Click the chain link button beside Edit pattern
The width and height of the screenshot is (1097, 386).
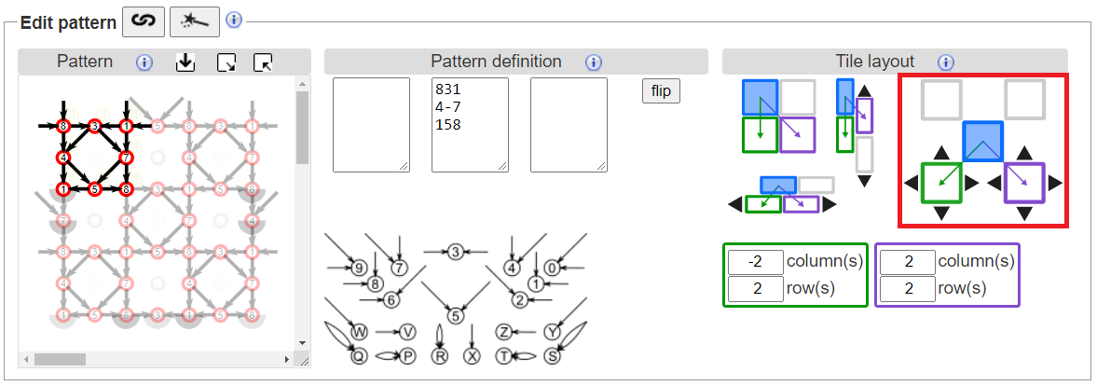coord(143,20)
